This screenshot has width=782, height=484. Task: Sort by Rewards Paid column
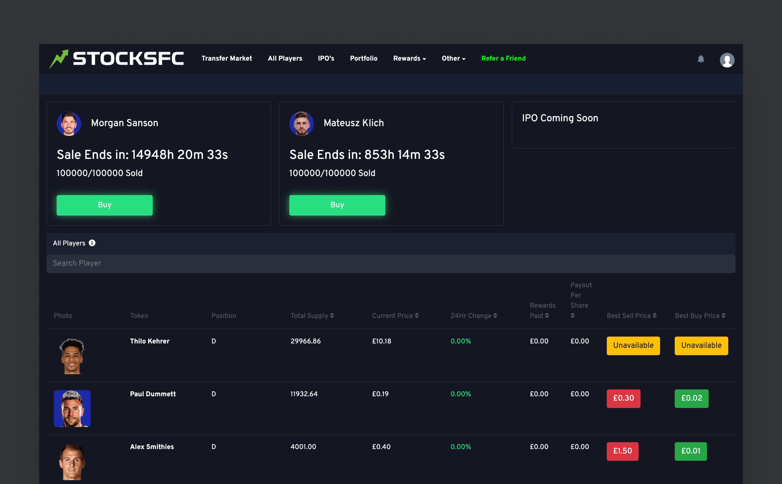[543, 310]
